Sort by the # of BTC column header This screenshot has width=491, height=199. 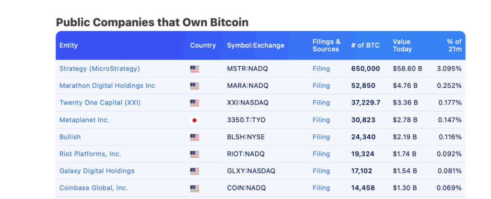click(x=365, y=46)
